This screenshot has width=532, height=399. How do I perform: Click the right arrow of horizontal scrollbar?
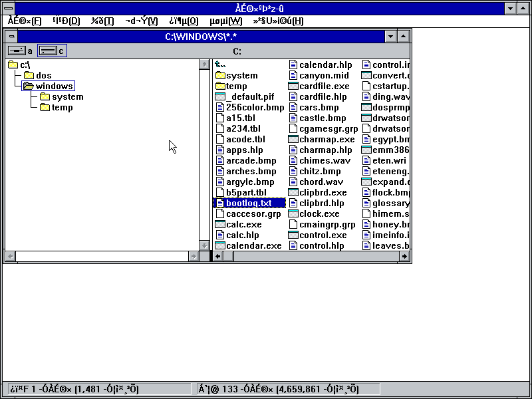(406, 256)
